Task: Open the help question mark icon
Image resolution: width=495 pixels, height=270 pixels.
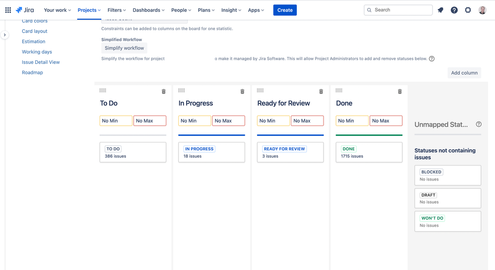Action: pos(454,10)
